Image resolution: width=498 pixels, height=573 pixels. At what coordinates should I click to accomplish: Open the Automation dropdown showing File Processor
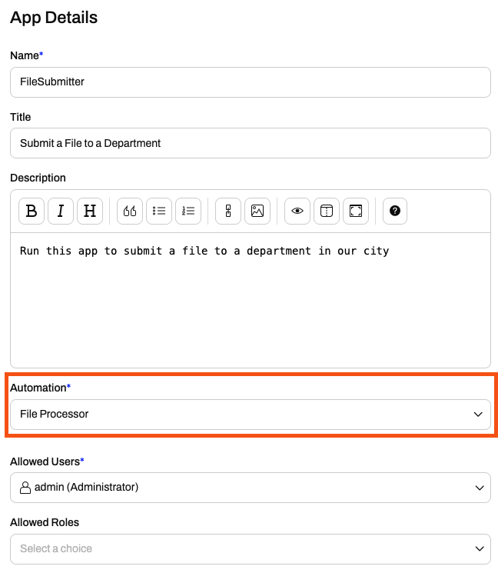click(251, 415)
